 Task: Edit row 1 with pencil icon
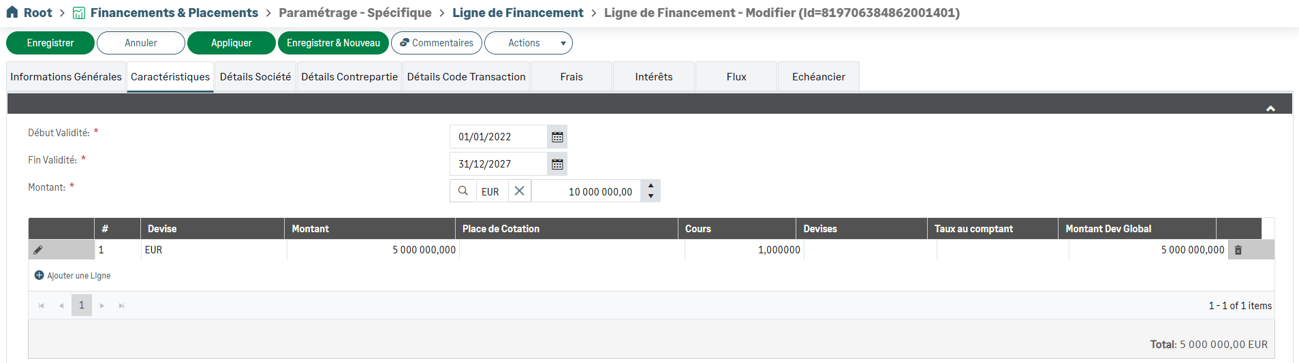38,250
